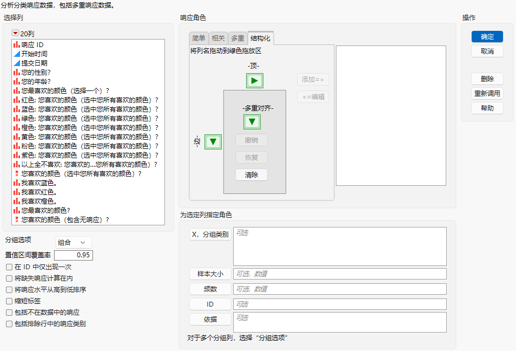Switch to the 相关 tab
Image resolution: width=516 pixels, height=351 pixels.
click(x=218, y=38)
